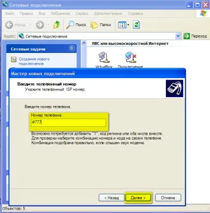Viewport: 210px width, 213px height.
Task: Click the Сетевые подключения title bar icon
Action: tap(5, 4)
